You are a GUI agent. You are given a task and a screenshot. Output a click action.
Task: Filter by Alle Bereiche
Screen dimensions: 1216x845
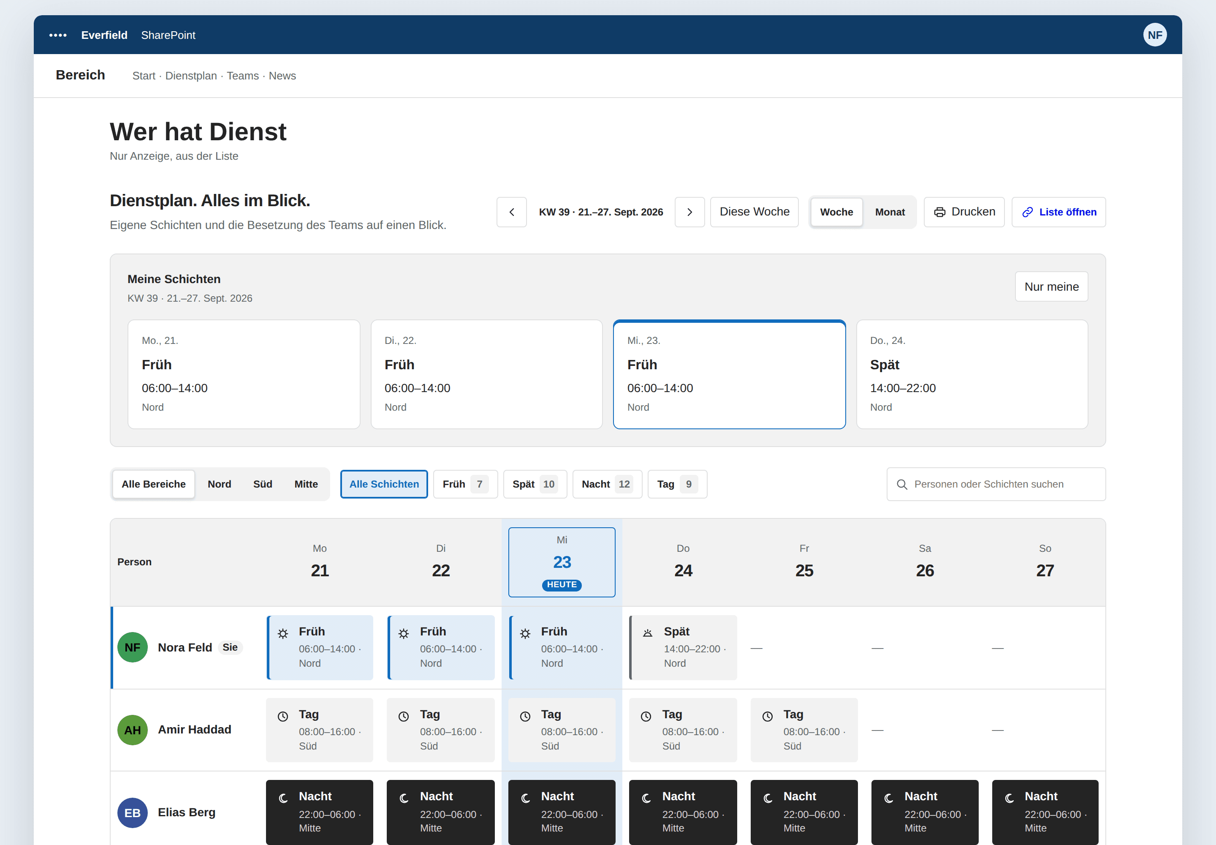[153, 484]
